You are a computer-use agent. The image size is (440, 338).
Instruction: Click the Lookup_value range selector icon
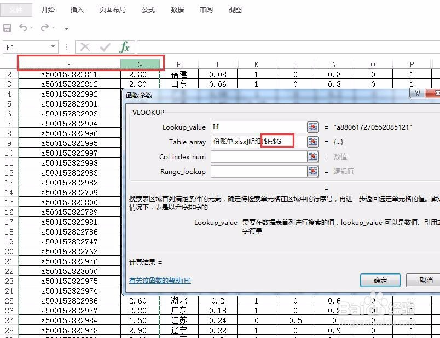coord(312,126)
